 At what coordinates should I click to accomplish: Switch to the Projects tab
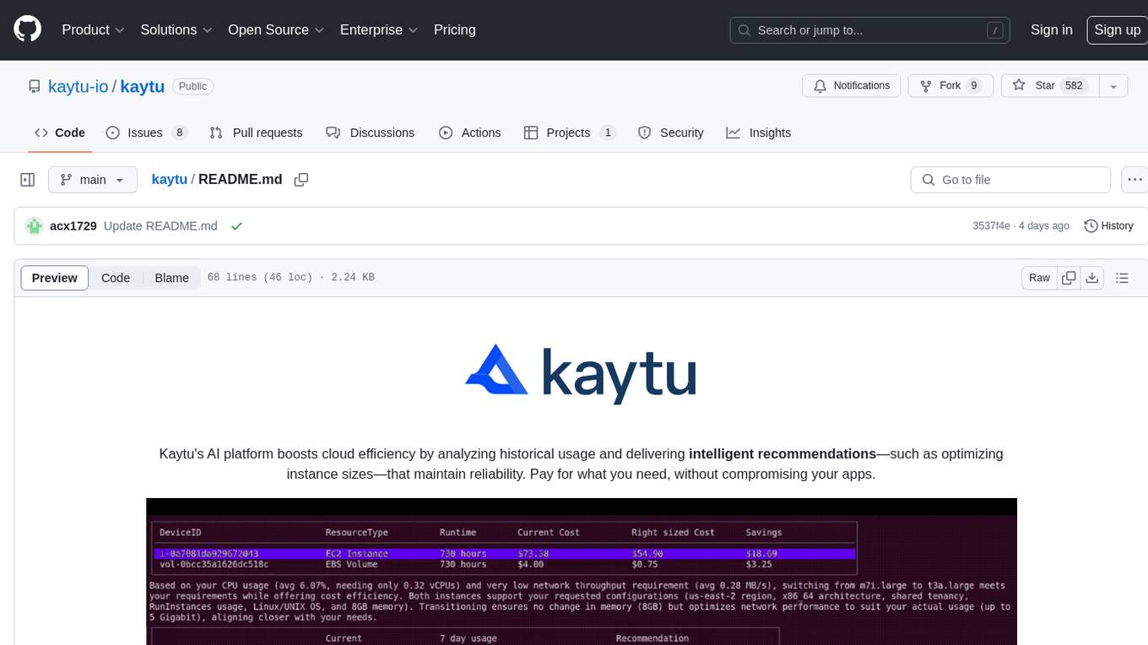pyautogui.click(x=570, y=133)
